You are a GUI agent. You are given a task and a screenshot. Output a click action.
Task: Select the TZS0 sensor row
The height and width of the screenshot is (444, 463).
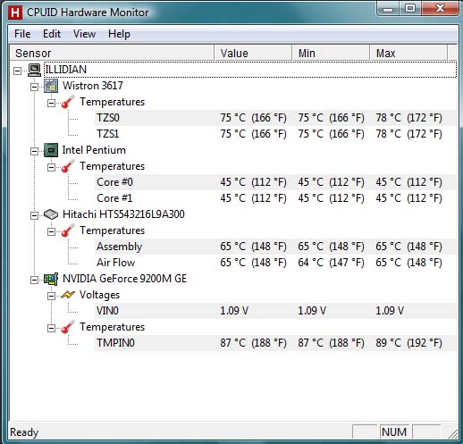tap(275, 118)
